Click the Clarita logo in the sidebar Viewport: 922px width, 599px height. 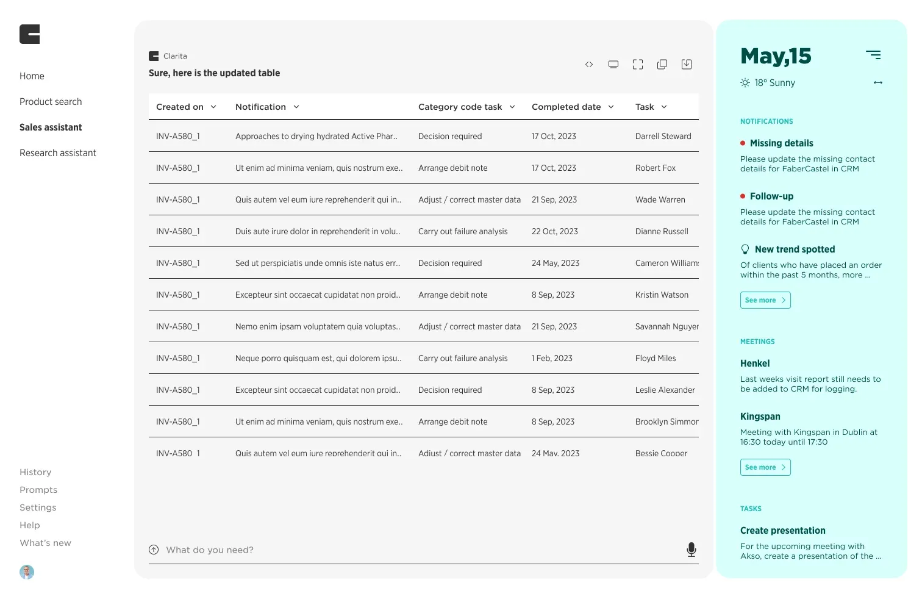coord(30,34)
